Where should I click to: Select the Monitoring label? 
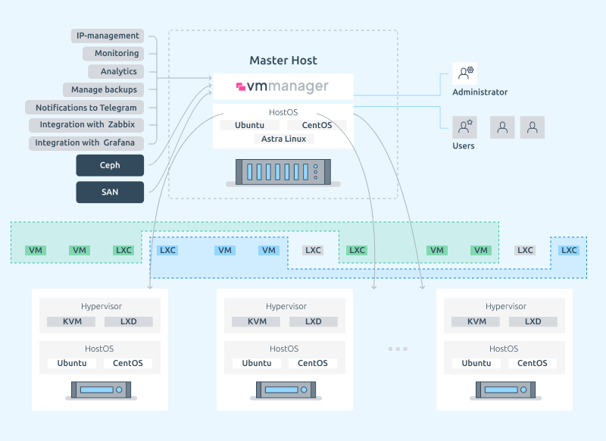(113, 53)
